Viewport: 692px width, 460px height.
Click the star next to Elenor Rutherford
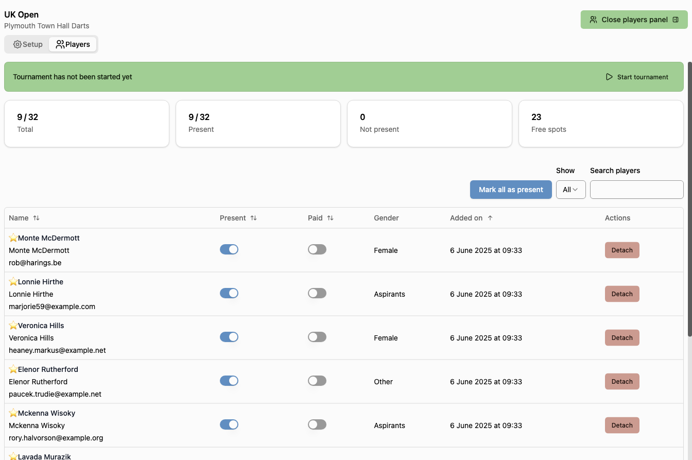pyautogui.click(x=13, y=369)
